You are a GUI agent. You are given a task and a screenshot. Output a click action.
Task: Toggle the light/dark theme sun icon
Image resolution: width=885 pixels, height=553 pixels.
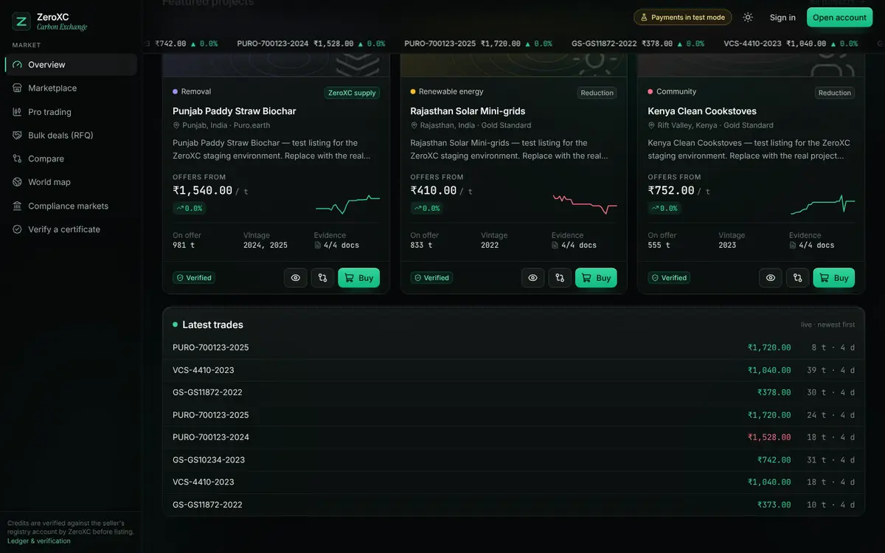click(x=748, y=17)
